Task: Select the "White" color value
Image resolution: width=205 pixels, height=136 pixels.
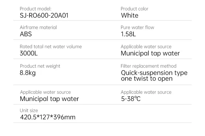Action: click(x=130, y=15)
